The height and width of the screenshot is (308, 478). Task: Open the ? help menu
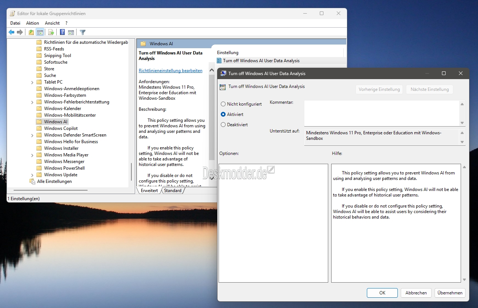(x=67, y=23)
